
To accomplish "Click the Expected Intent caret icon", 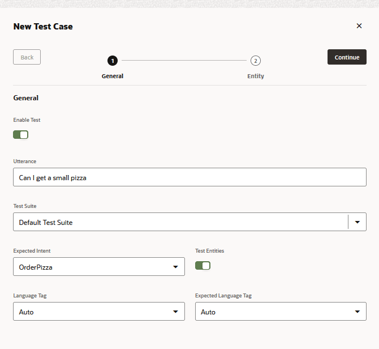I will tap(175, 267).
